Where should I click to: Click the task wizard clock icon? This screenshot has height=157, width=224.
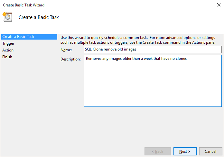[x=7, y=17]
